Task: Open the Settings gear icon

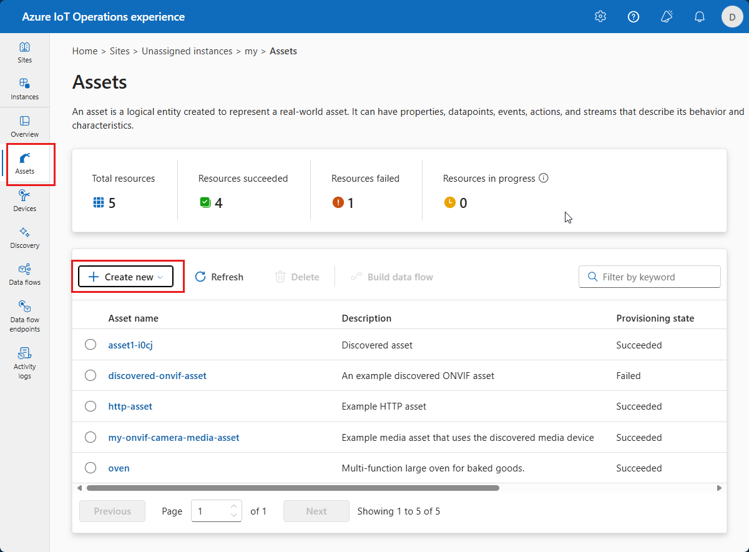Action: click(600, 17)
